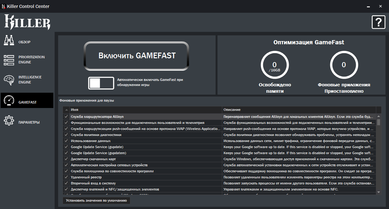
Task: Select row Google Update Service (gupdatem)
Action: [220, 153]
